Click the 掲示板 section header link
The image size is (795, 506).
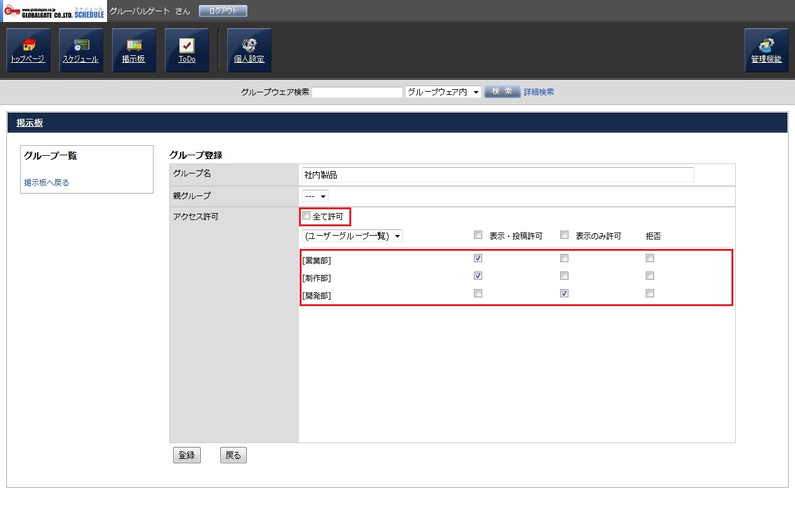pyautogui.click(x=30, y=123)
